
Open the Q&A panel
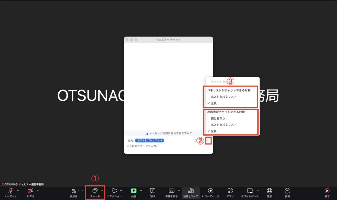pos(153,191)
